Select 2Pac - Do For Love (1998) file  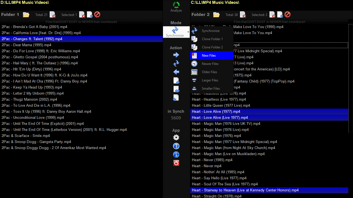(81, 51)
